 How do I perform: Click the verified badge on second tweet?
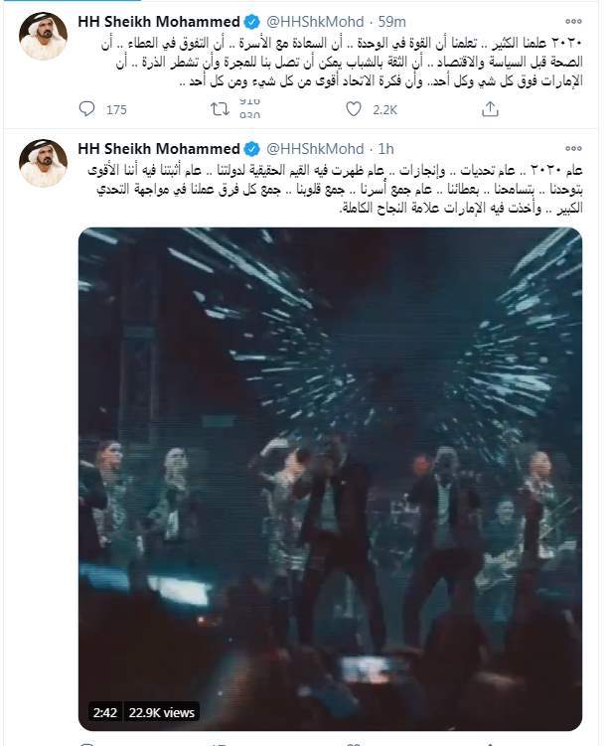[x=251, y=149]
